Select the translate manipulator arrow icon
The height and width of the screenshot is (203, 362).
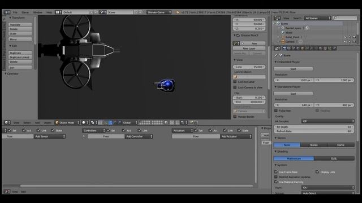pyautogui.click(x=110, y=122)
